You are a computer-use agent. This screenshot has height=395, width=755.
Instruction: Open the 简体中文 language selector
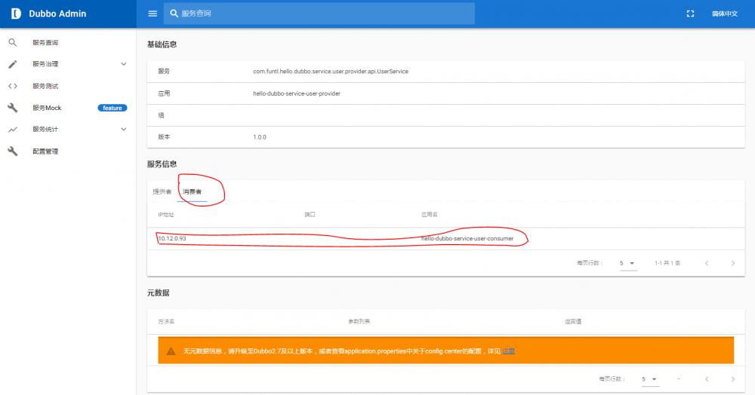(x=725, y=14)
